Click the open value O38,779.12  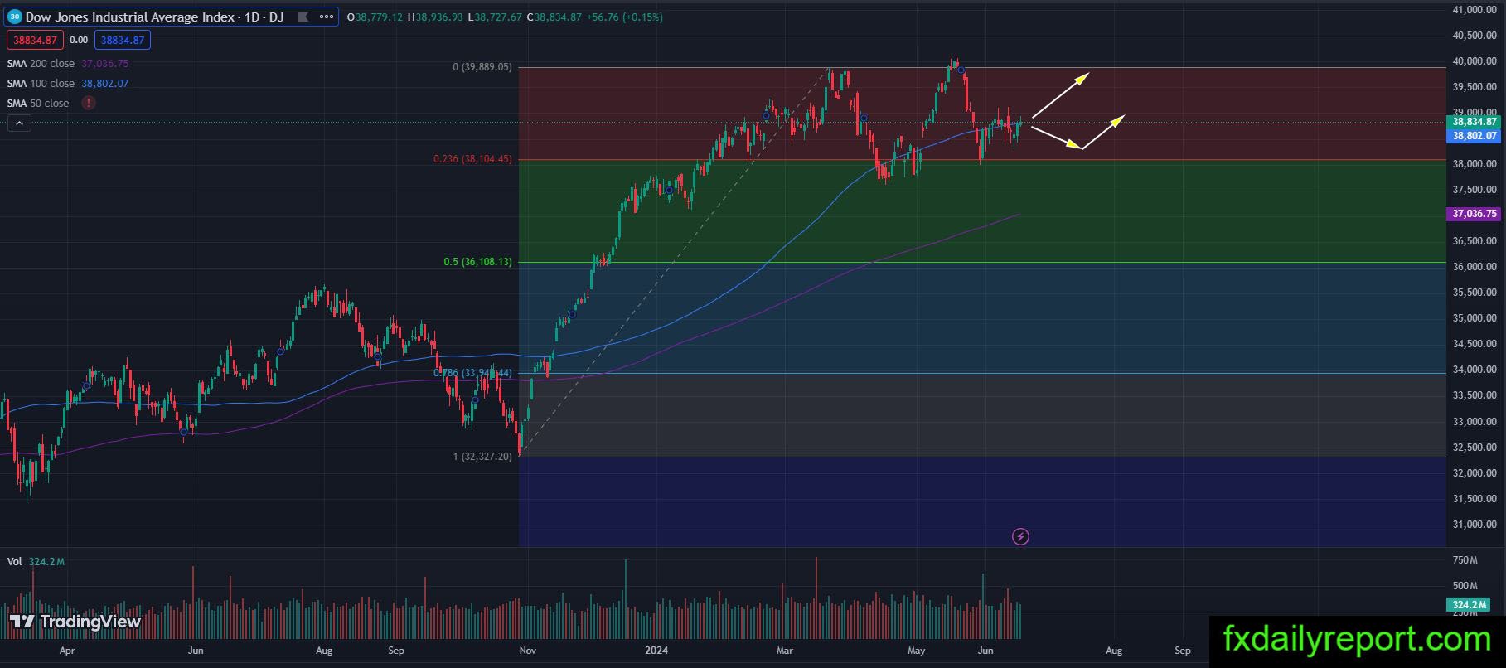(375, 17)
